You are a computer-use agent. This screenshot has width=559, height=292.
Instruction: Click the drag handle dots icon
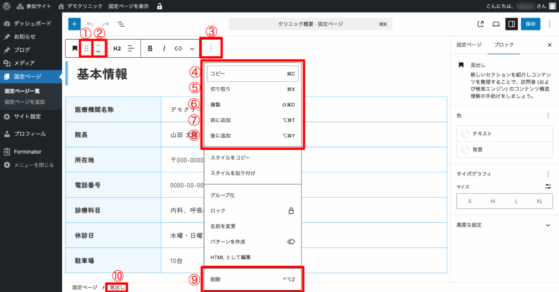click(86, 48)
